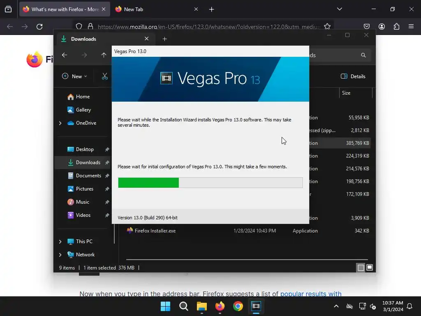The width and height of the screenshot is (421, 316).
Task: Click the 55,958 KB size cell
Action: [x=359, y=118]
